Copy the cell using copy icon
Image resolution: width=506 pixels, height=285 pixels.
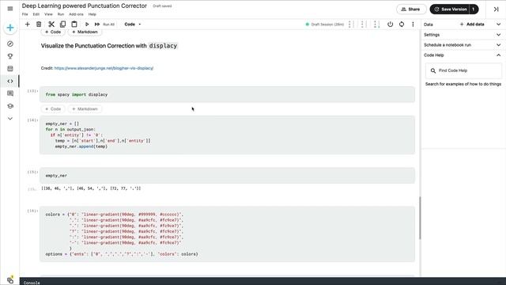(62, 25)
